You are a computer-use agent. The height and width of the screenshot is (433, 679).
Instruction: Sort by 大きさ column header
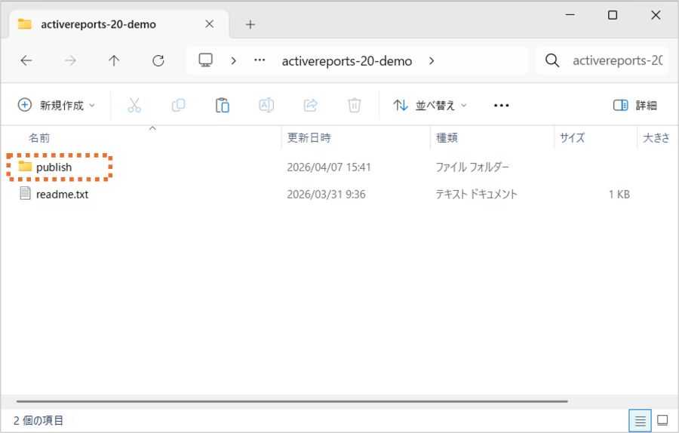click(656, 138)
